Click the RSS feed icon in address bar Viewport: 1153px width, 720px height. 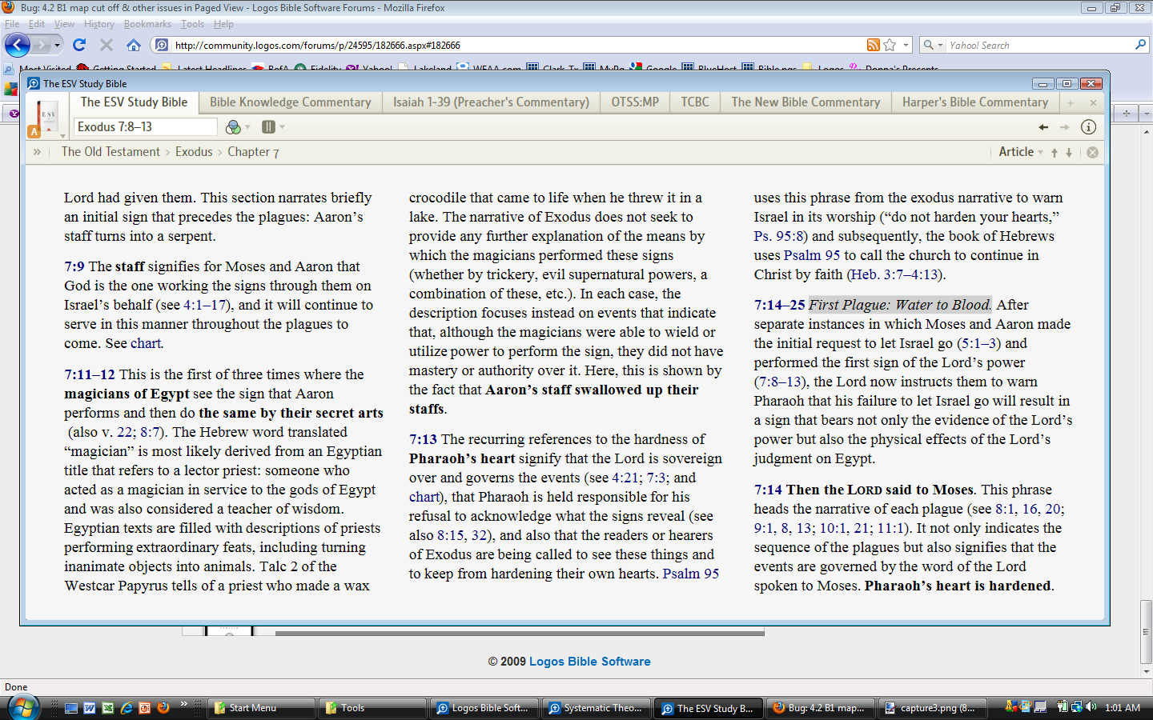point(874,45)
